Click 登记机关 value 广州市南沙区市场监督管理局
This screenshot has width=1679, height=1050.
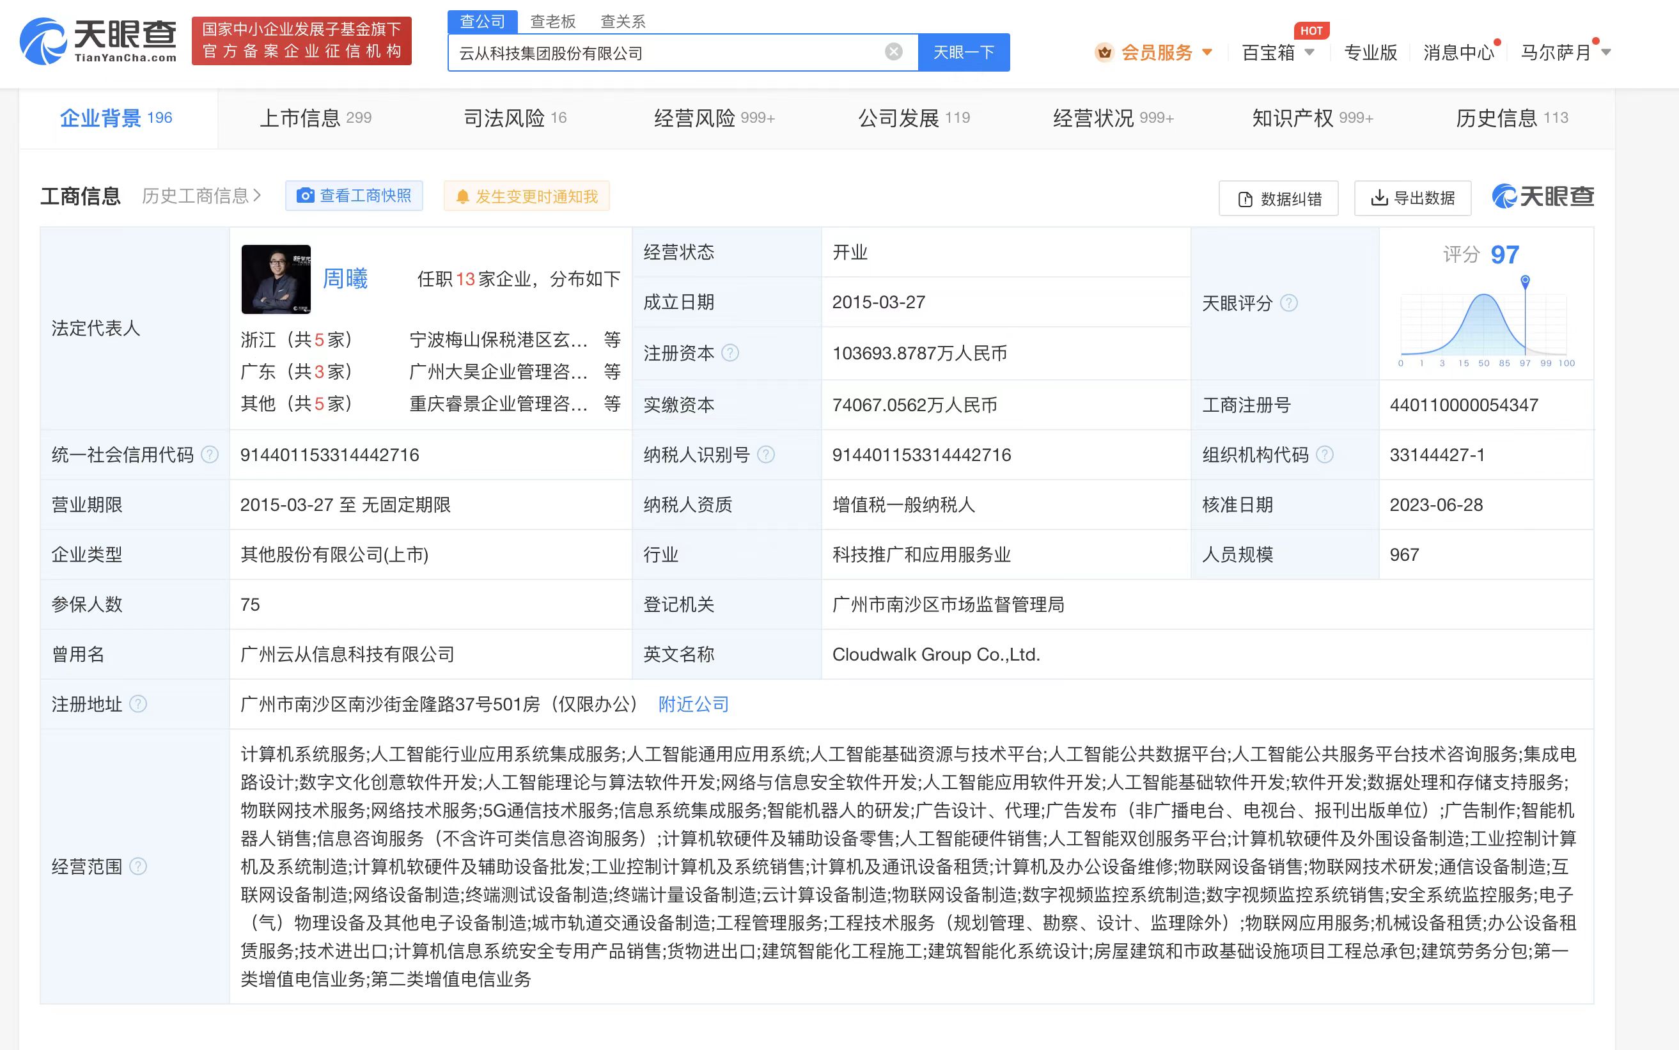coord(948,604)
